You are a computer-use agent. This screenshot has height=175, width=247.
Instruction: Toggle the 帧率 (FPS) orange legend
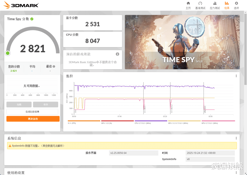coord(84,122)
